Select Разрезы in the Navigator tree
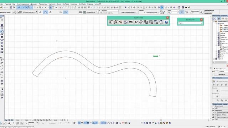This screenshot has height=128, width=228. tap(222, 33)
